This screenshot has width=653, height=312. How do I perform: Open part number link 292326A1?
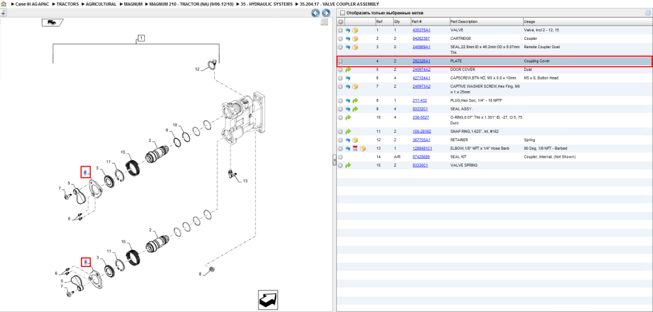point(421,61)
